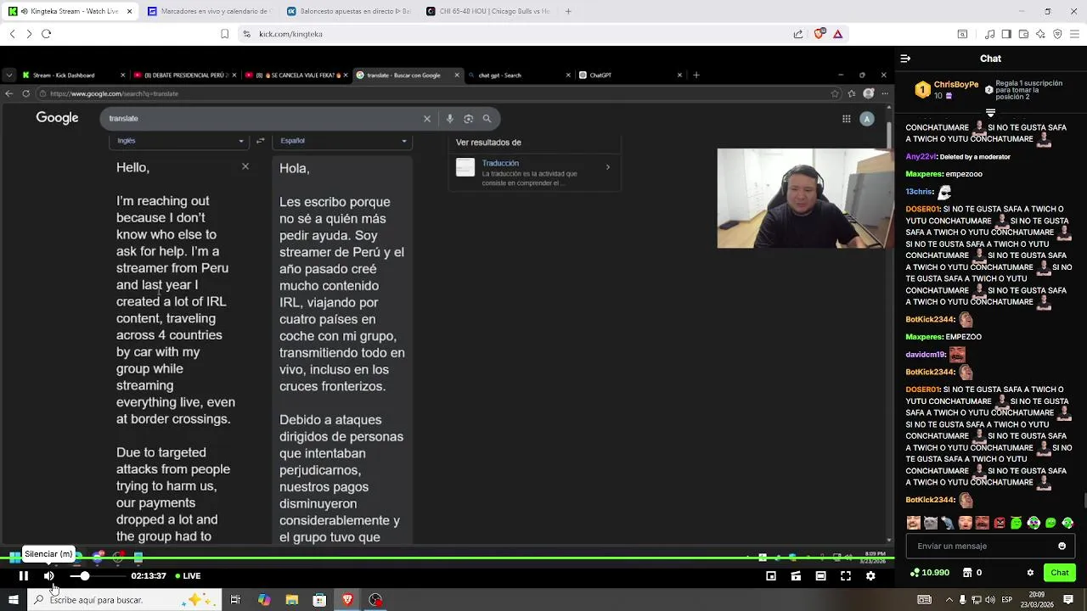Go back in Brave browser

(12, 34)
